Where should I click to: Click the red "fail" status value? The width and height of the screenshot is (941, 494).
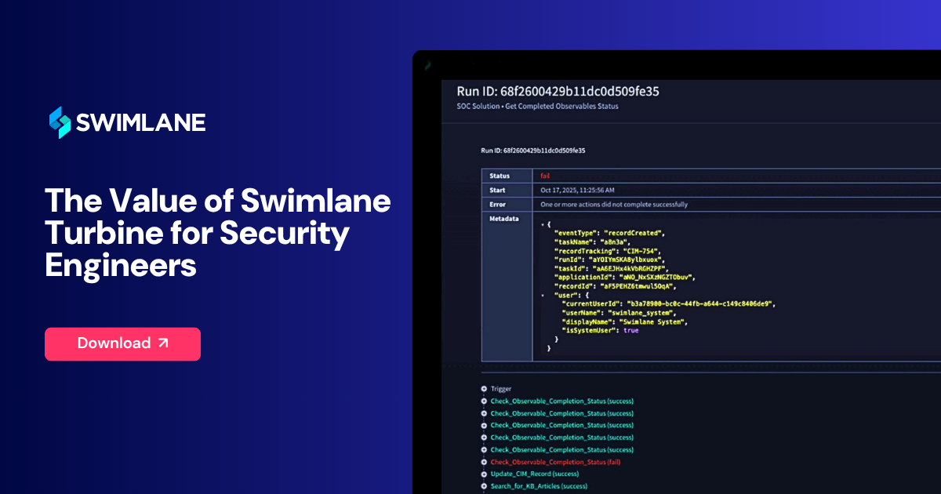[x=545, y=176]
